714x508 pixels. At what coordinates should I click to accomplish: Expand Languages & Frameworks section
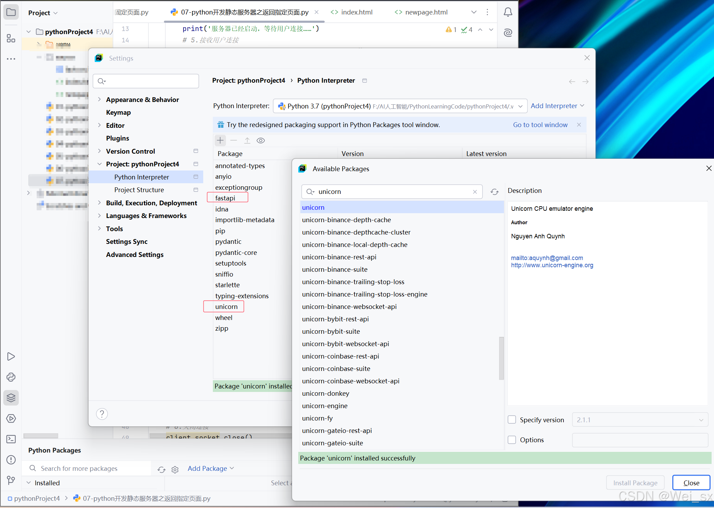point(99,216)
